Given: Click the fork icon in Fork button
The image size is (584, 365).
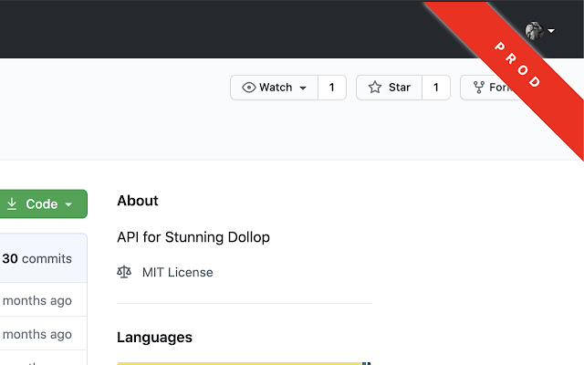Looking at the screenshot, I should 478,88.
